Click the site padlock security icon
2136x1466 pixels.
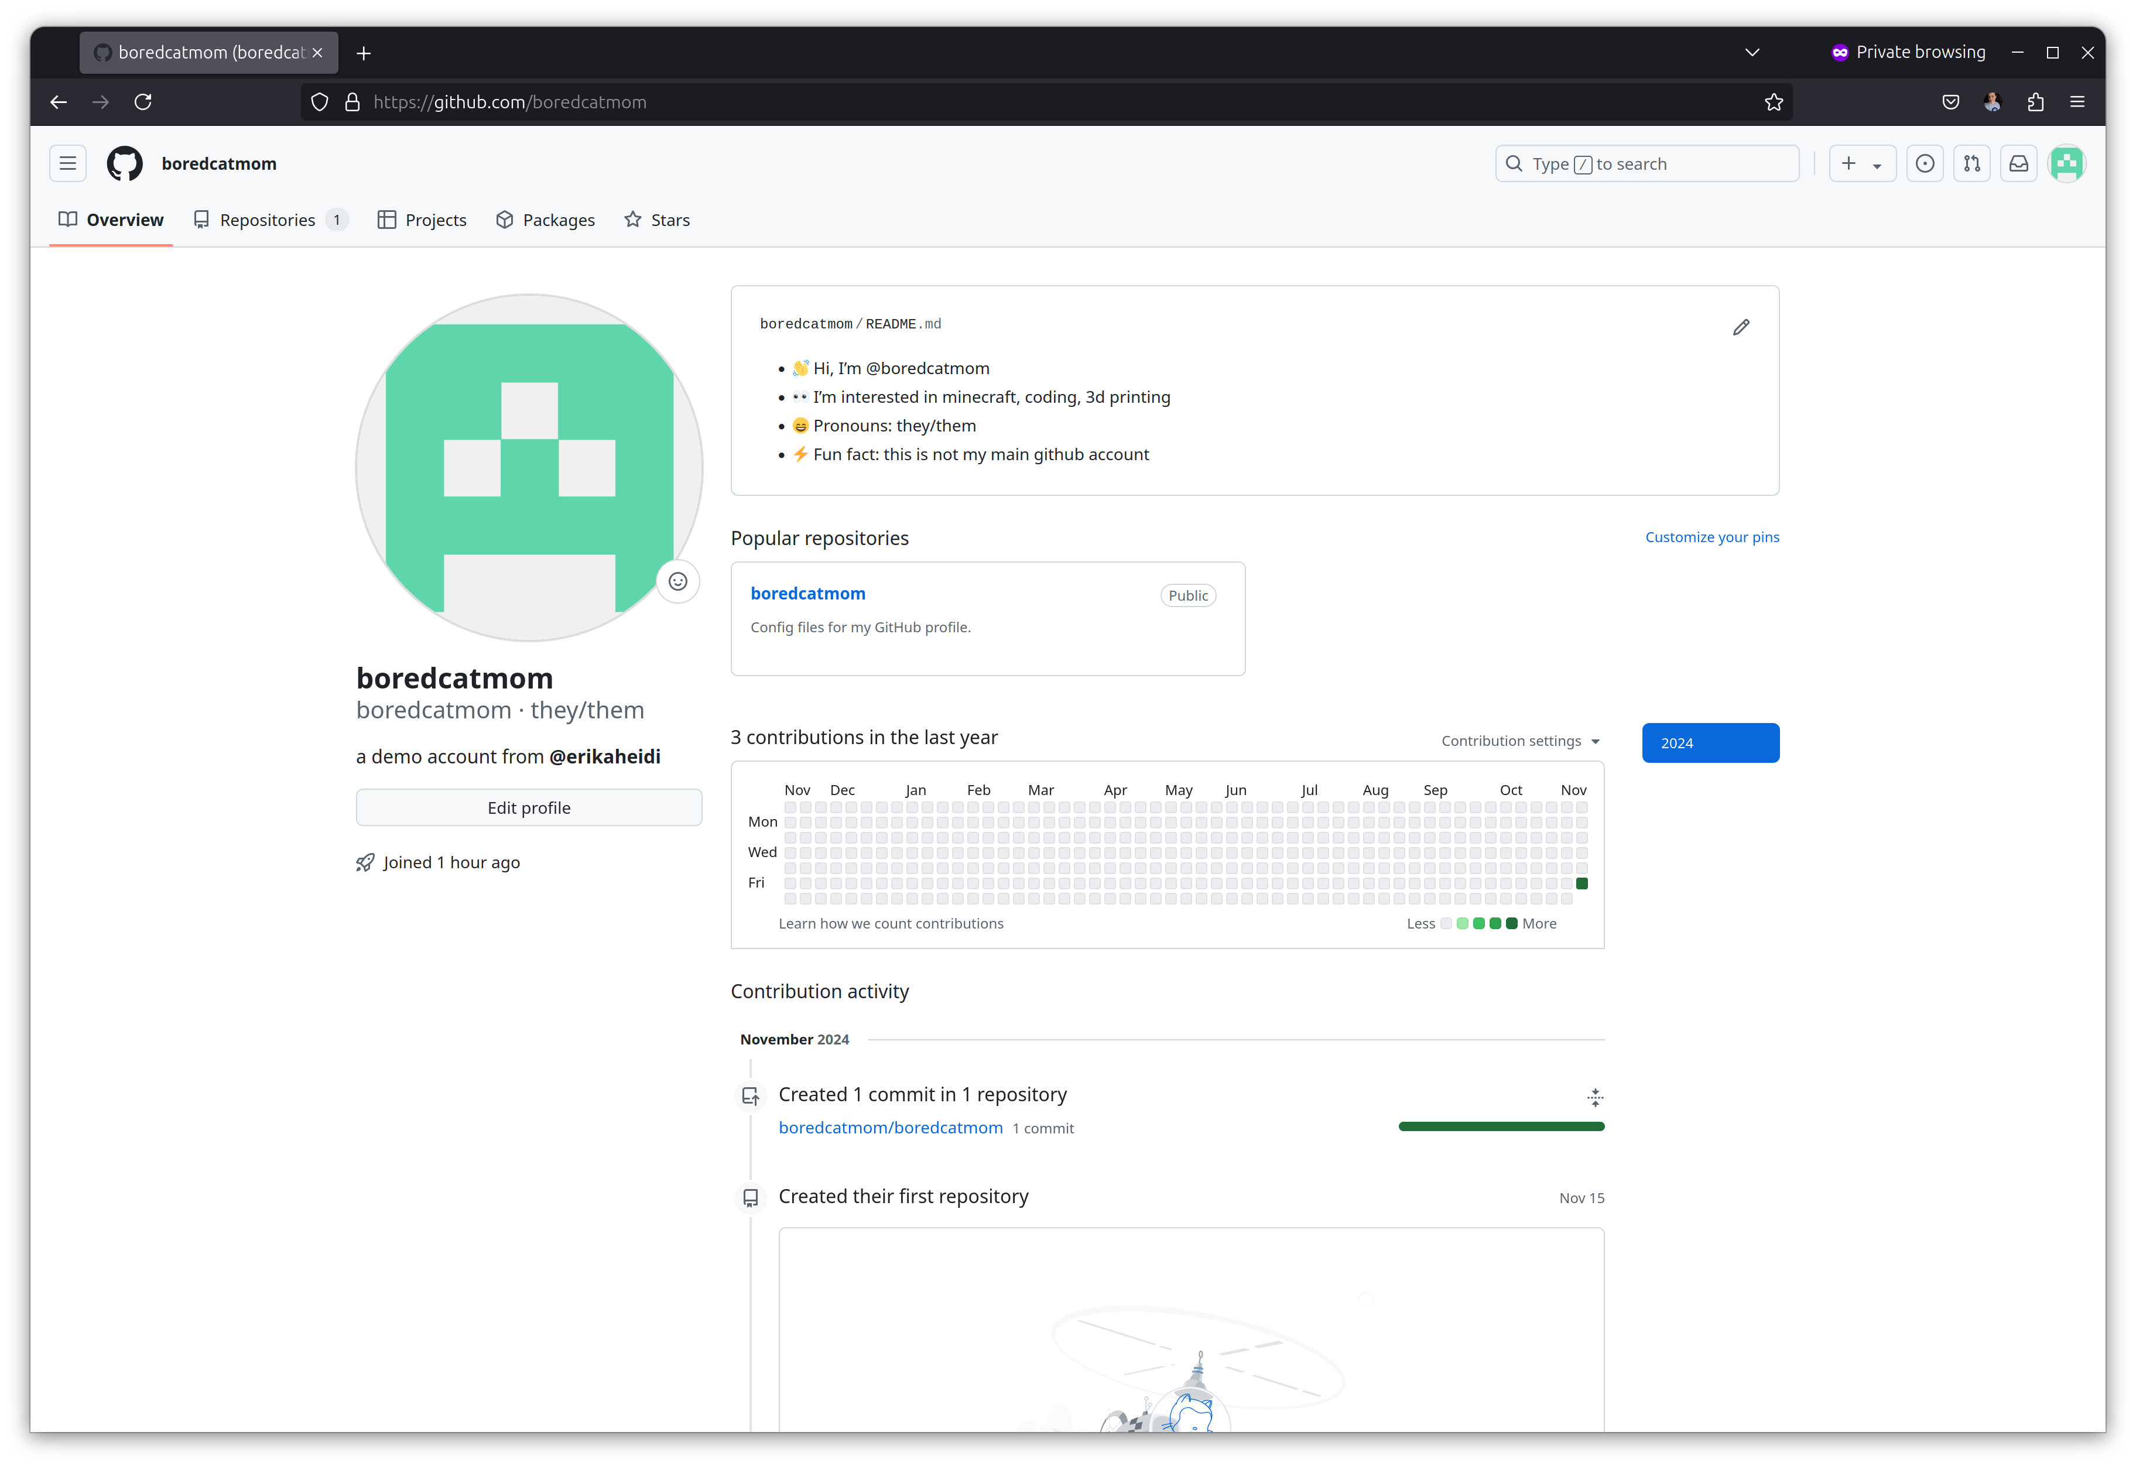[352, 102]
